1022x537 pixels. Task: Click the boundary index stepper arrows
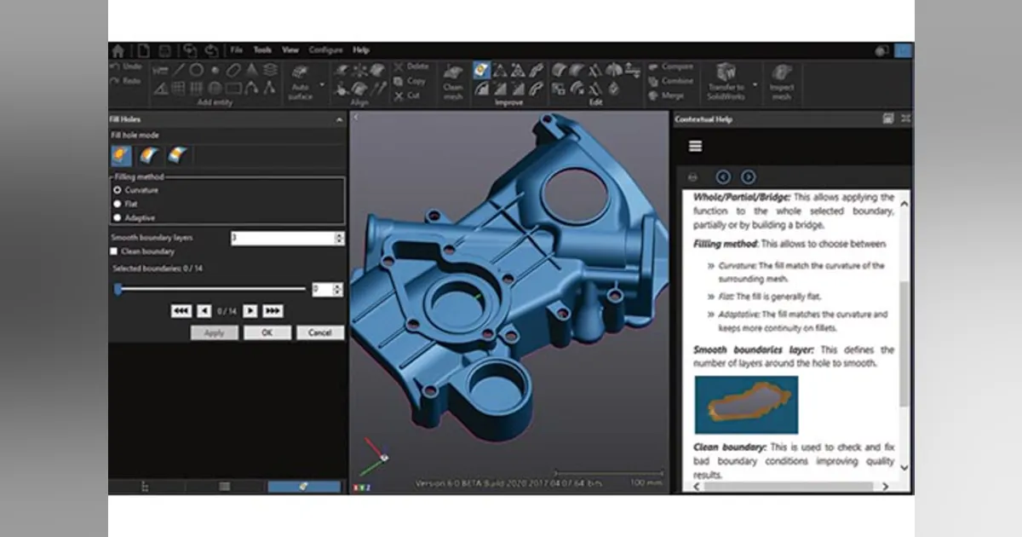pyautogui.click(x=338, y=290)
